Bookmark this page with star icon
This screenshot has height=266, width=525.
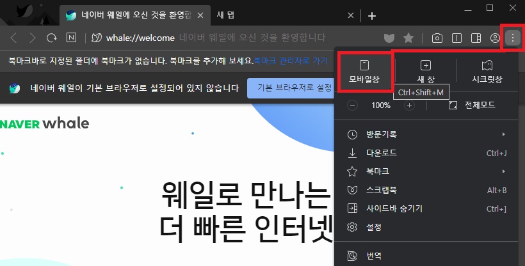tap(408, 38)
